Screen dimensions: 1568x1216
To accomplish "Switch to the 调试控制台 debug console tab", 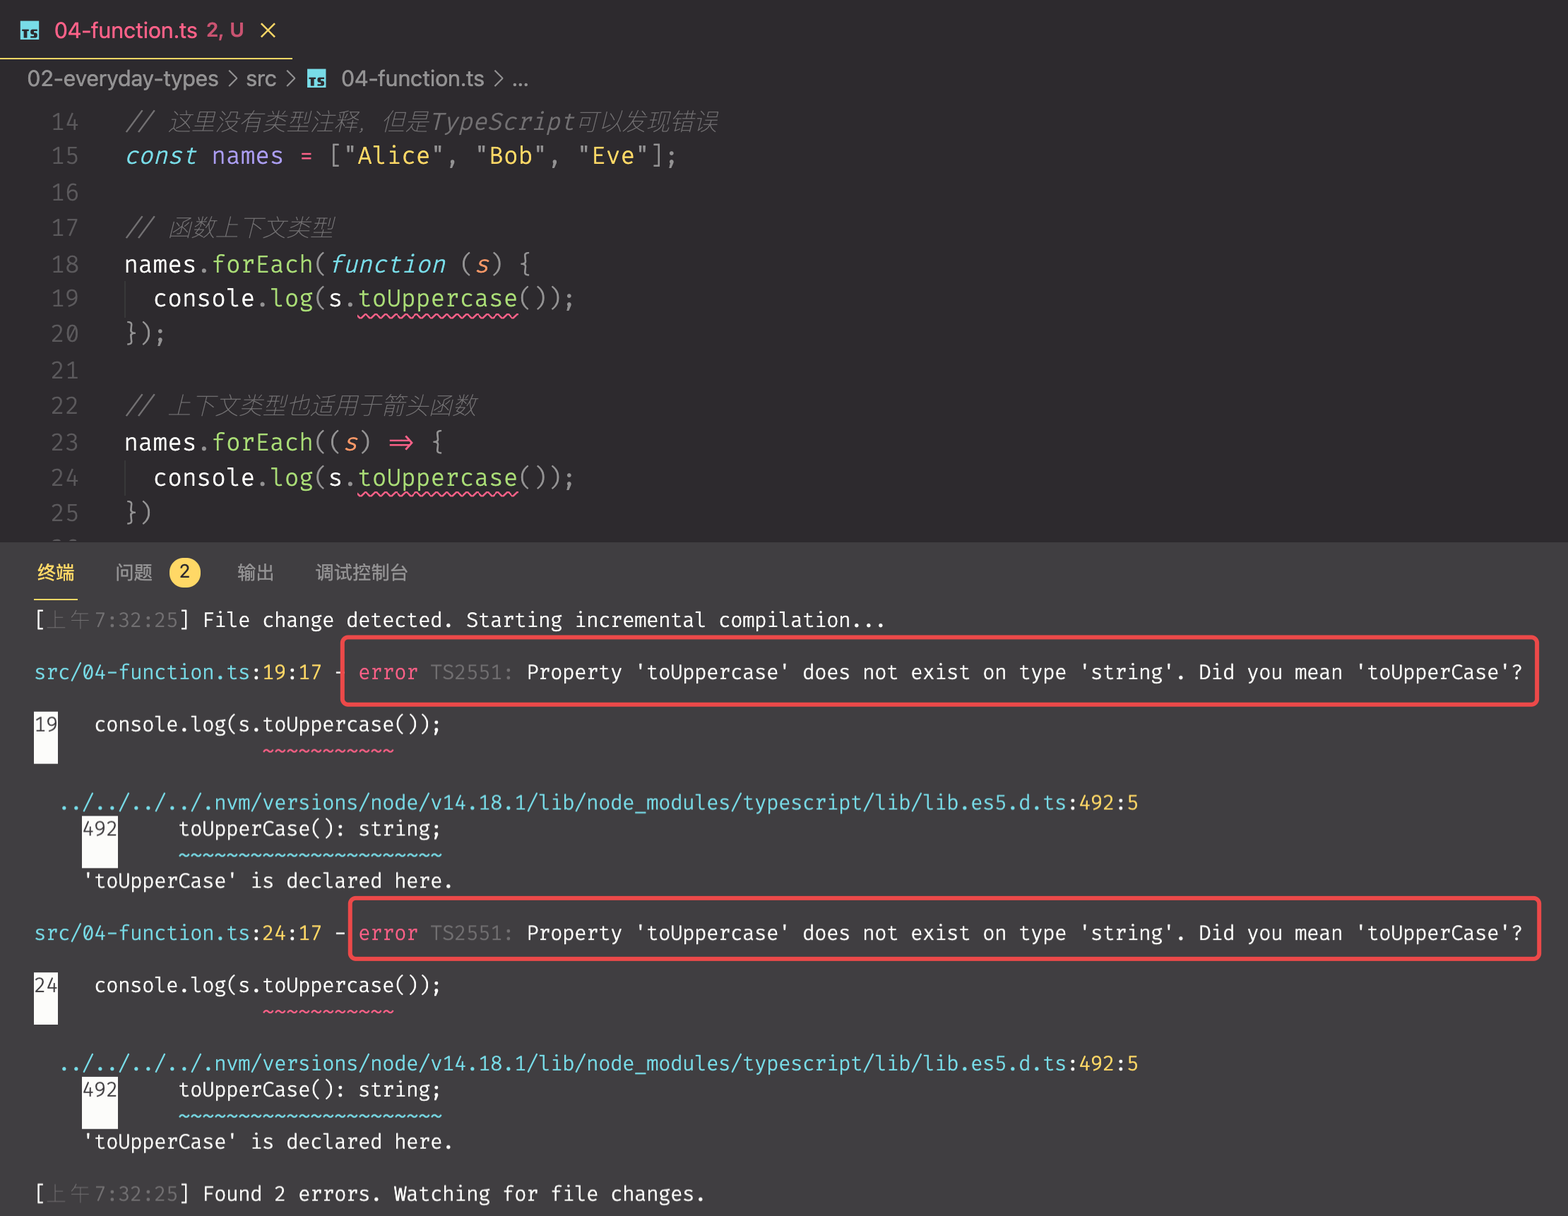I will [x=362, y=572].
